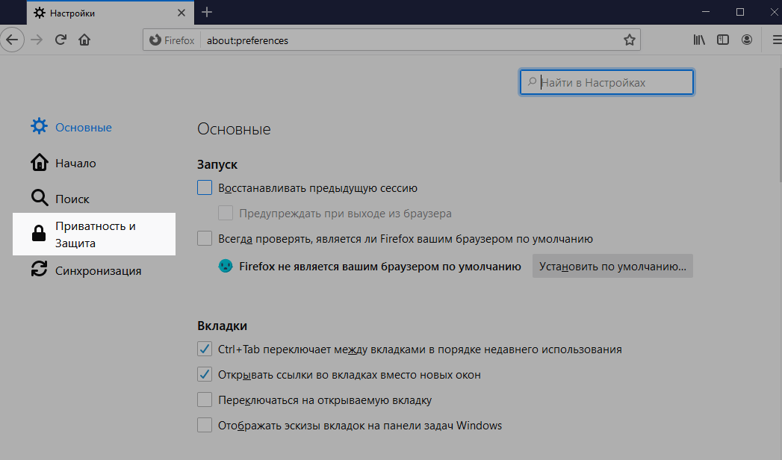The height and width of the screenshot is (460, 782).
Task: Uncheck Открывать ссылки во вкладках checkbox
Action: (x=205, y=374)
